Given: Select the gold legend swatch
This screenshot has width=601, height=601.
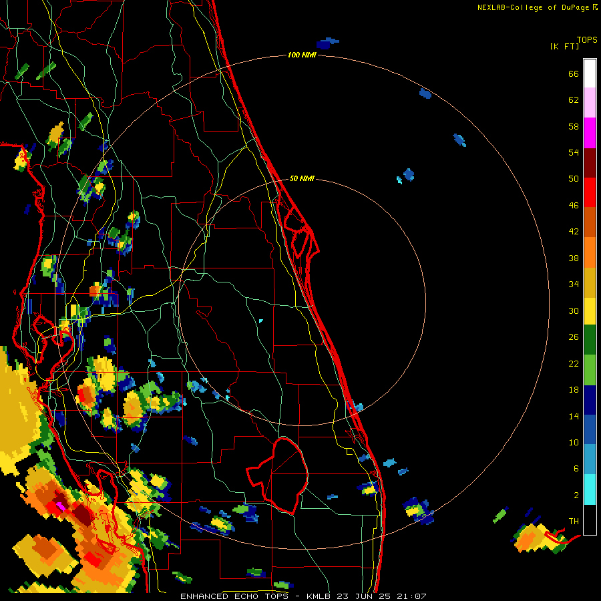Looking at the screenshot, I should (590, 283).
